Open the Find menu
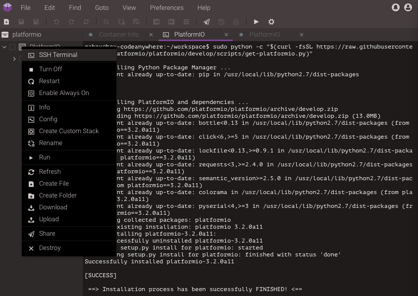 75,8
